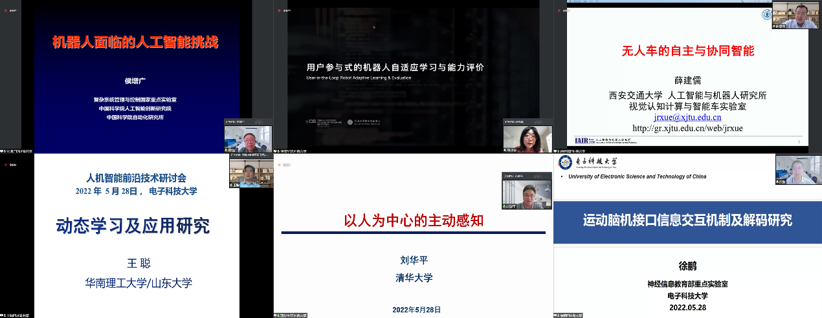Click the affiliation 华南理工大学/山东大学
The width and height of the screenshot is (822, 318).
click(x=139, y=282)
